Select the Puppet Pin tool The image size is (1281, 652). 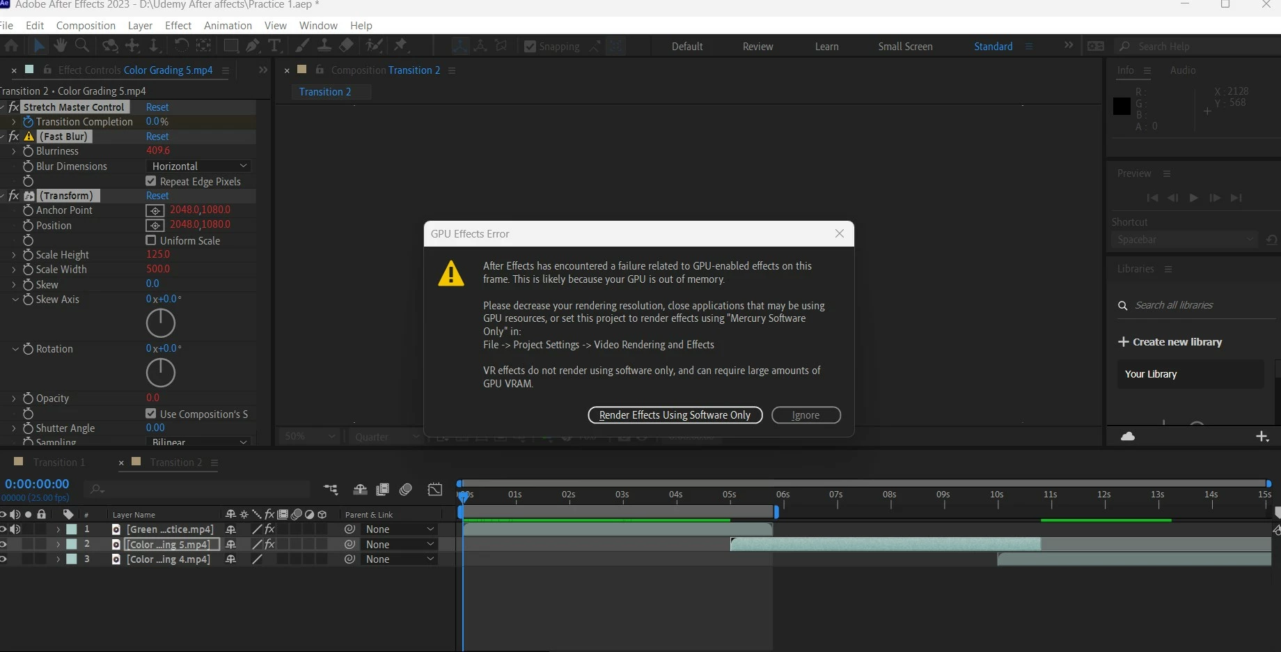coord(400,46)
